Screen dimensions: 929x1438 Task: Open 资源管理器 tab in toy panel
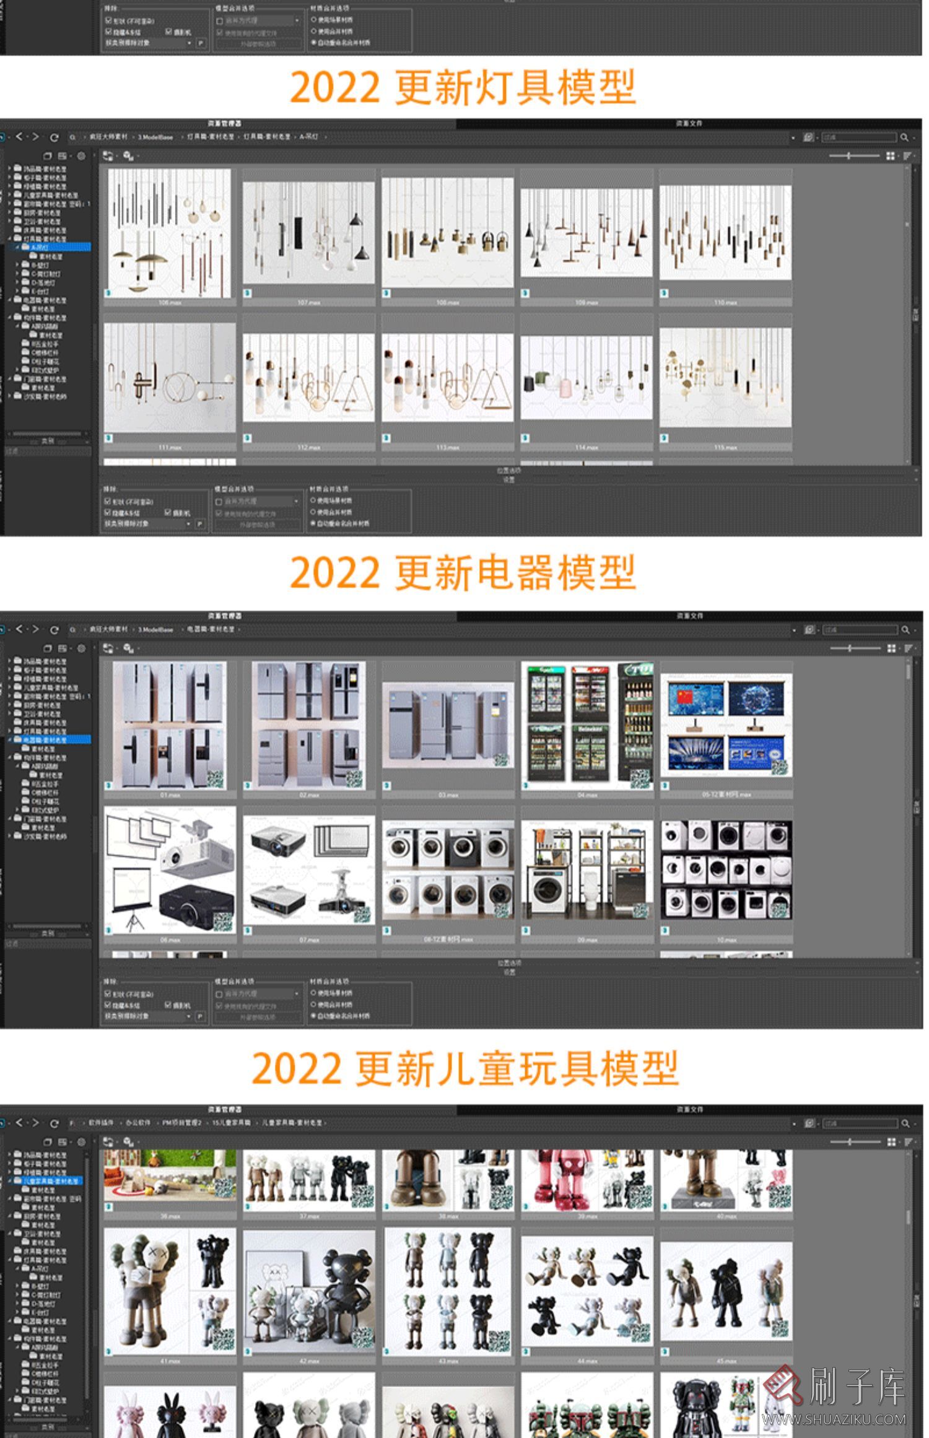coord(225,1109)
